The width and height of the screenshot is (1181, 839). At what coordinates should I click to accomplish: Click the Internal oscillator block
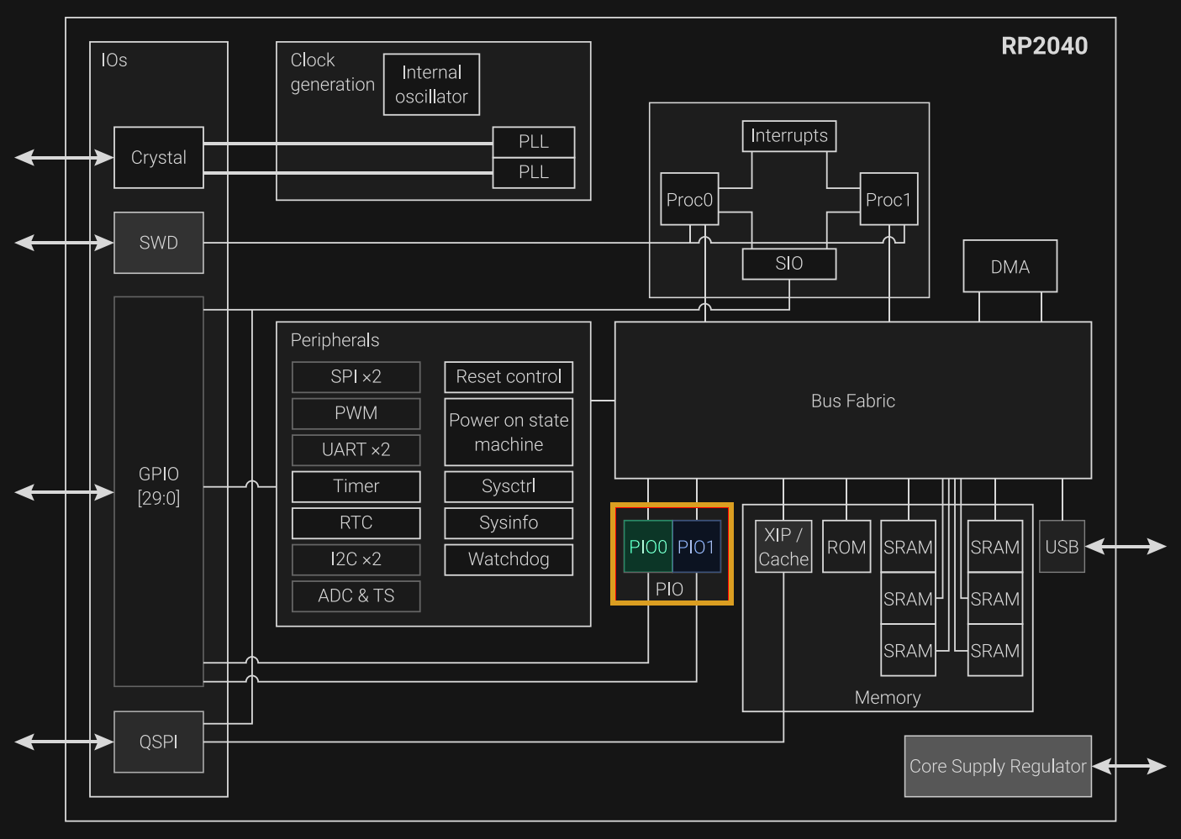[431, 85]
